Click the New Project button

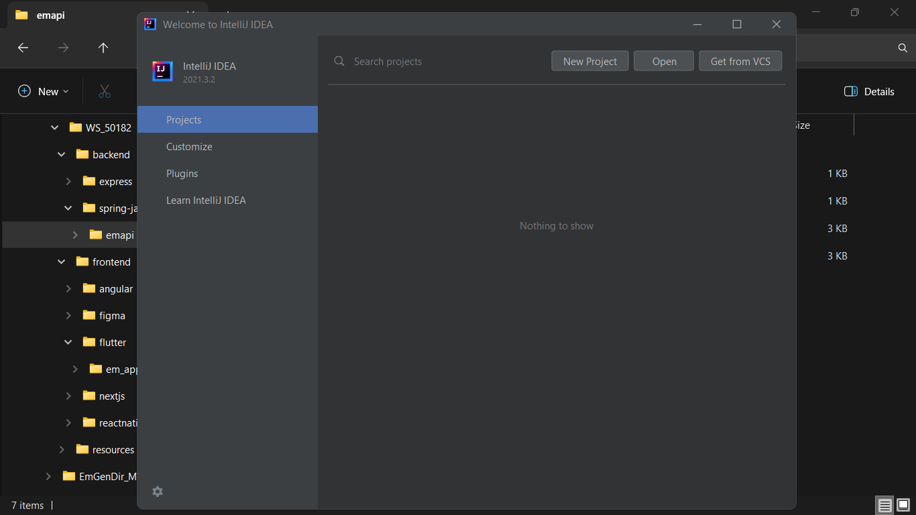(x=590, y=61)
